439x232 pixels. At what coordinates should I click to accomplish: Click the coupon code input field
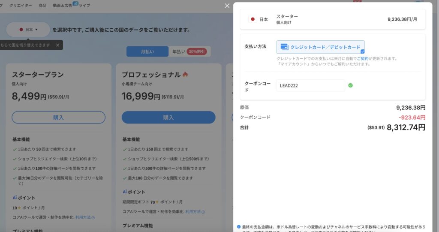click(x=310, y=85)
